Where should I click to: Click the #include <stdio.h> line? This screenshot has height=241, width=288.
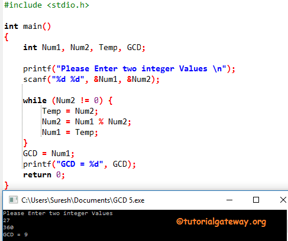click(x=47, y=5)
